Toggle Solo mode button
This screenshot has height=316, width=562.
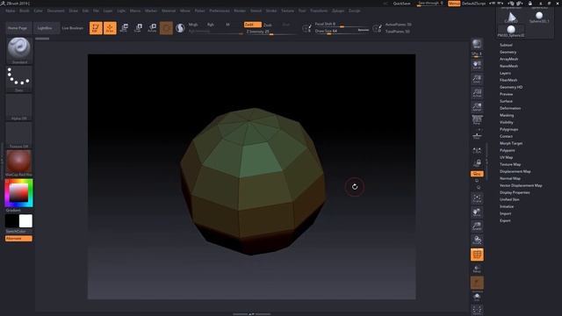477,297
